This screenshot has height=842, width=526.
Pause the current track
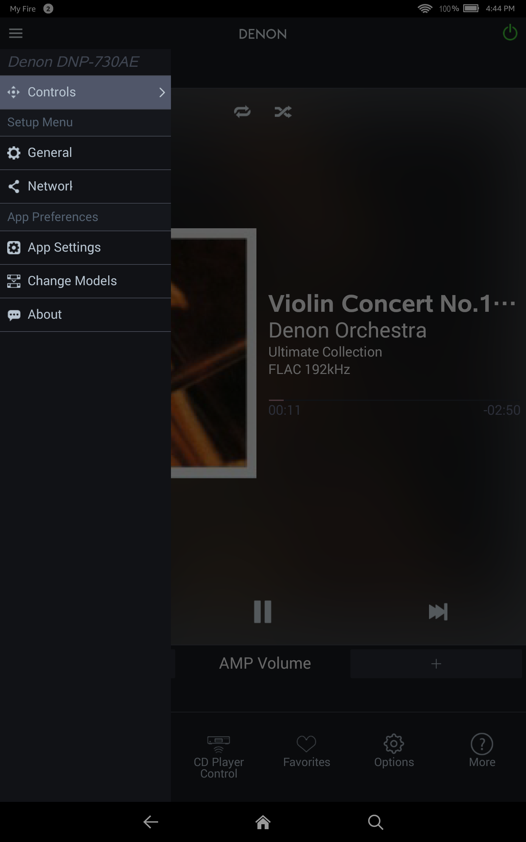263,612
